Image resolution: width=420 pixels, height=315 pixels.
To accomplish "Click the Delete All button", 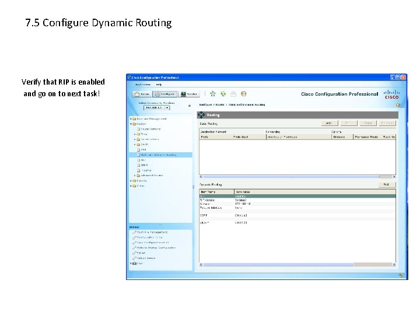I will 387,123.
